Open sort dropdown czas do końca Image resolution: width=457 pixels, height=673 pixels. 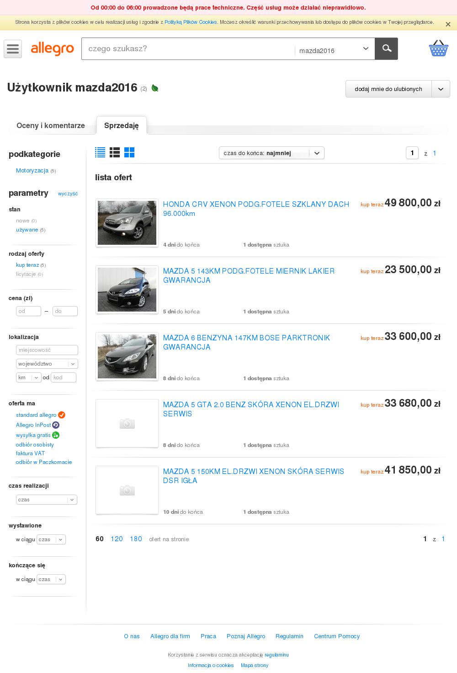click(x=271, y=153)
